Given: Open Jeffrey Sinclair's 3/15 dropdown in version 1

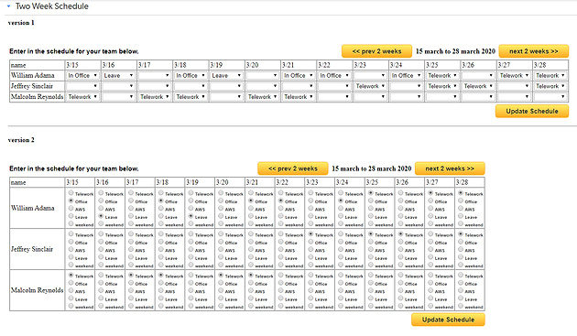Looking at the screenshot, I should 82,86.
